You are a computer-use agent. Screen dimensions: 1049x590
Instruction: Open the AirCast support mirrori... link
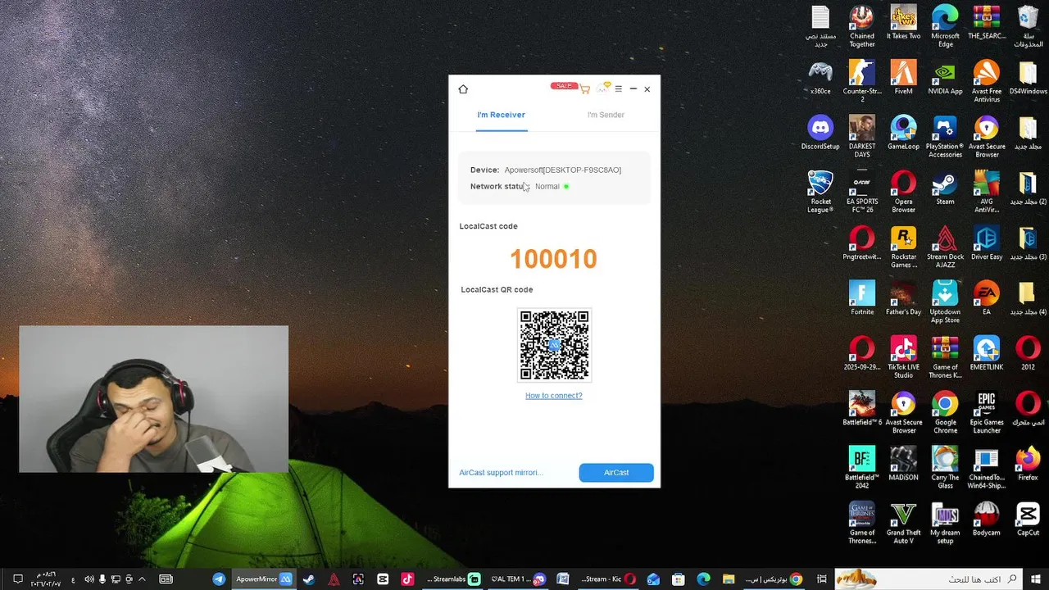[x=501, y=473]
